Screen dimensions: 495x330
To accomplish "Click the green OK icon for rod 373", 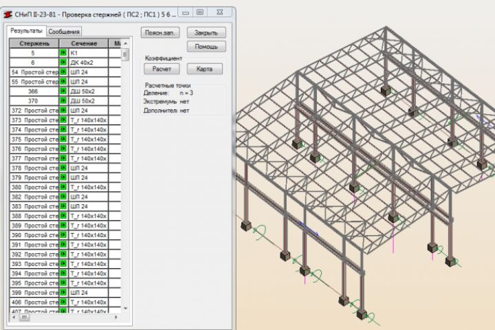I will click(x=63, y=120).
